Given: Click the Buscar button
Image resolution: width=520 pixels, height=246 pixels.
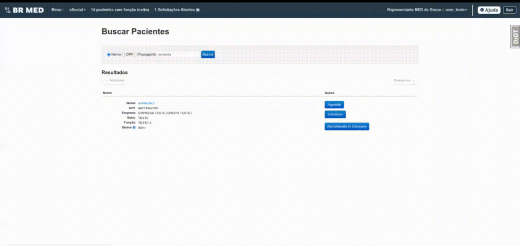Looking at the screenshot, I should coord(208,54).
